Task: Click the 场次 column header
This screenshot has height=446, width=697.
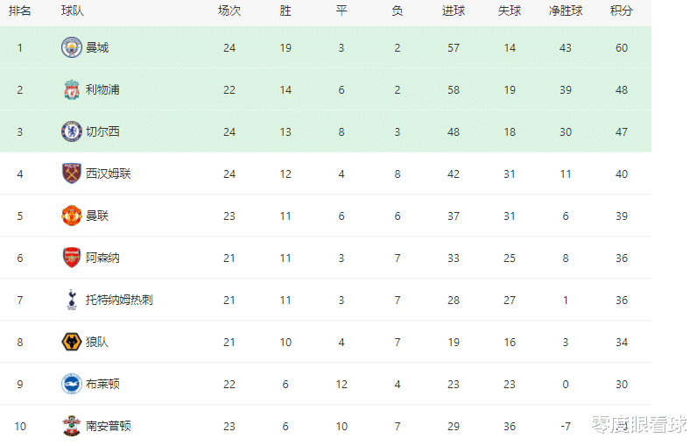Action: click(x=229, y=11)
